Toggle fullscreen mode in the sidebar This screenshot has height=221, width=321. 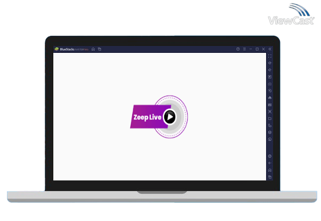tap(270, 56)
